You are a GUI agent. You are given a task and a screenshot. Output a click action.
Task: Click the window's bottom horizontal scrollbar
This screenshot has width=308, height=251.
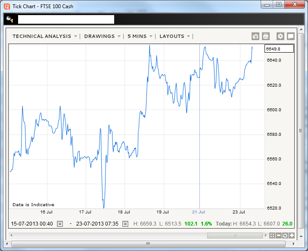click(148, 243)
